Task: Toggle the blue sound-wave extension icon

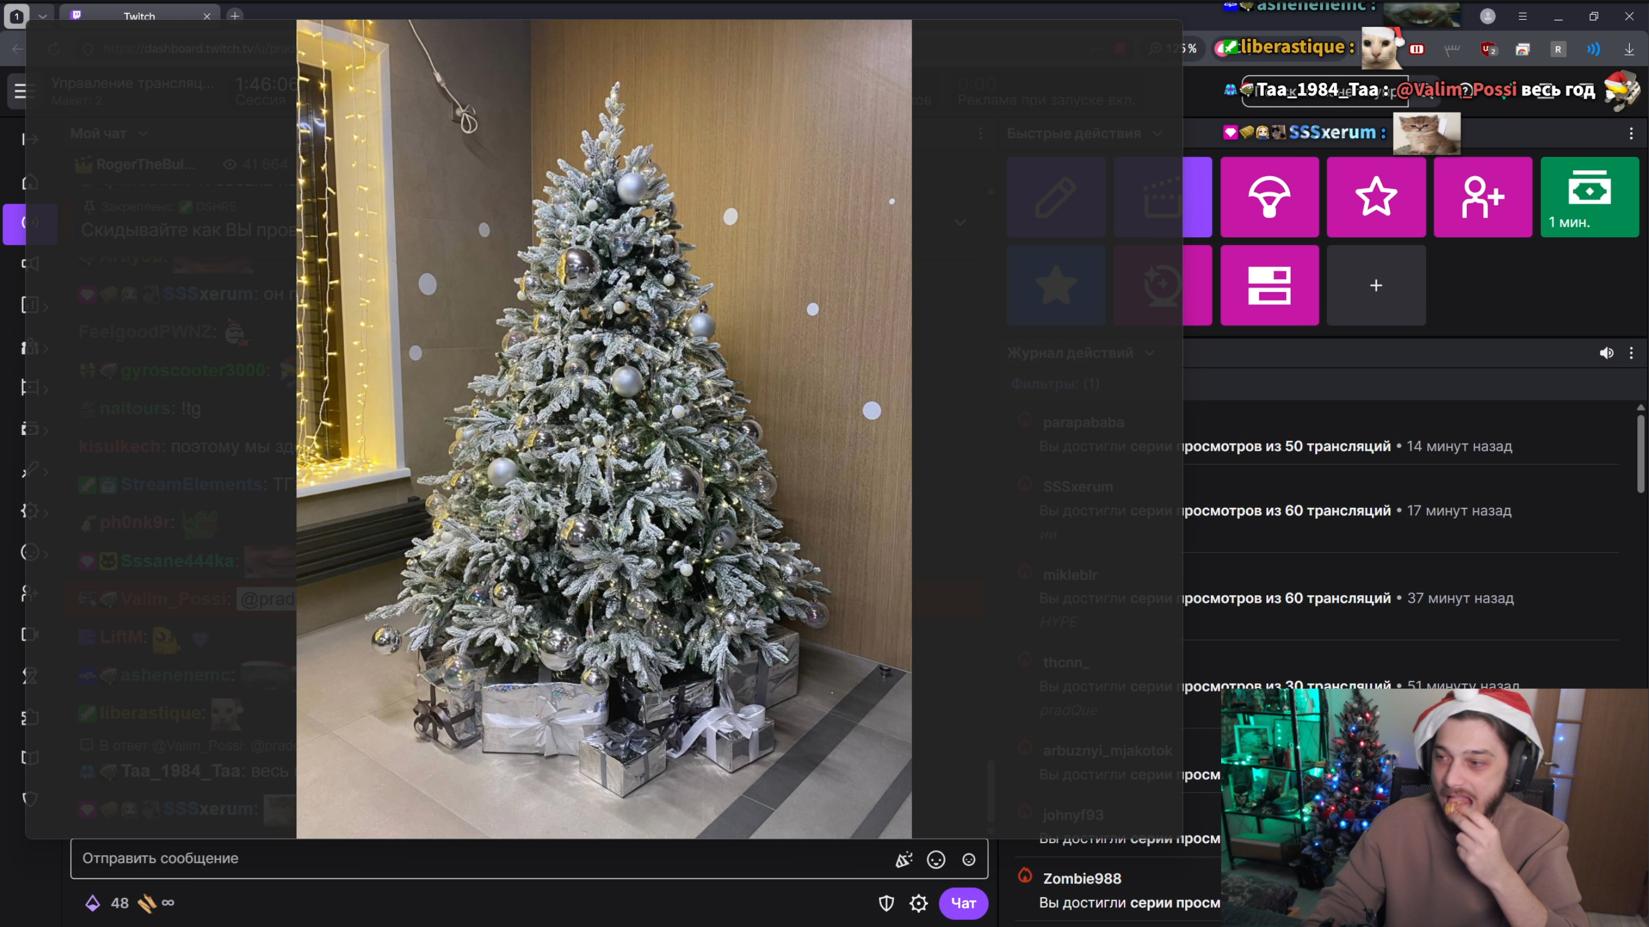Action: [1594, 49]
